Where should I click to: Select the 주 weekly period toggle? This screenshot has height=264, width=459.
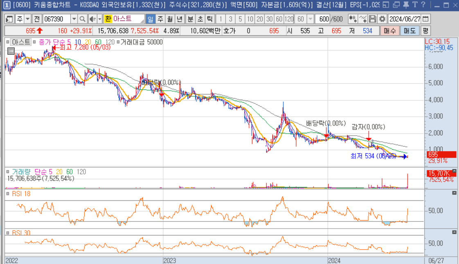[160, 19]
